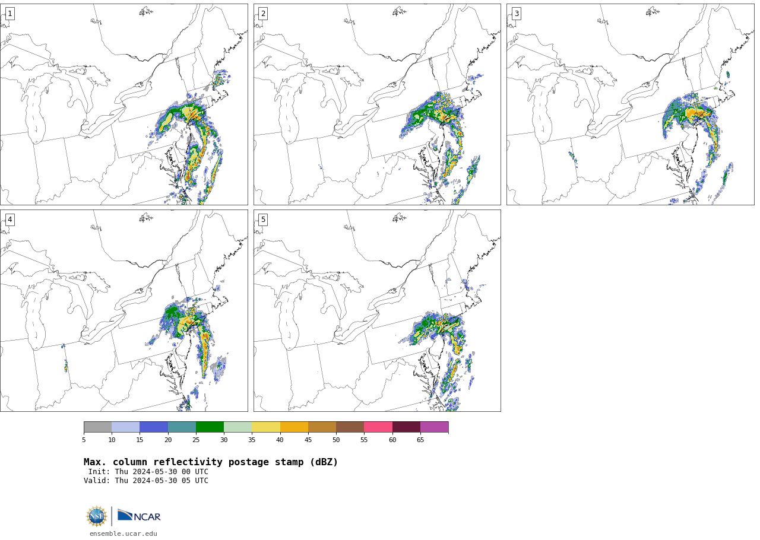The image size is (760, 540).
Task: Click the colorbar tick label 10
Action: pos(112,440)
